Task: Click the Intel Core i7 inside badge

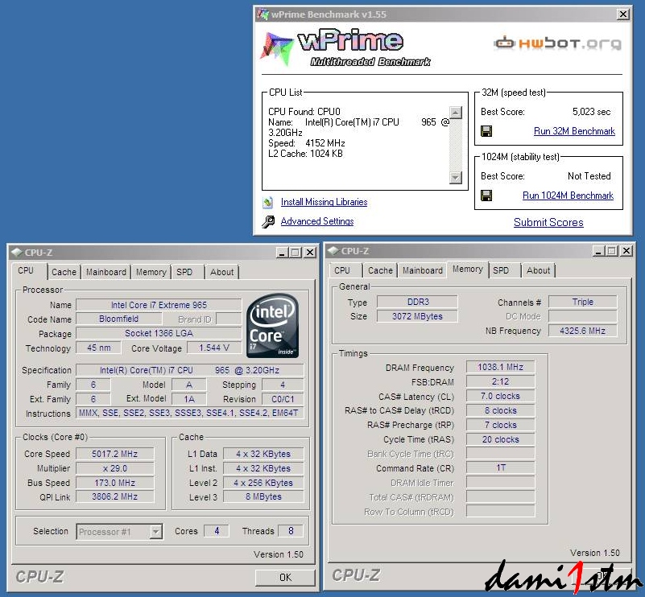Action: [x=272, y=325]
